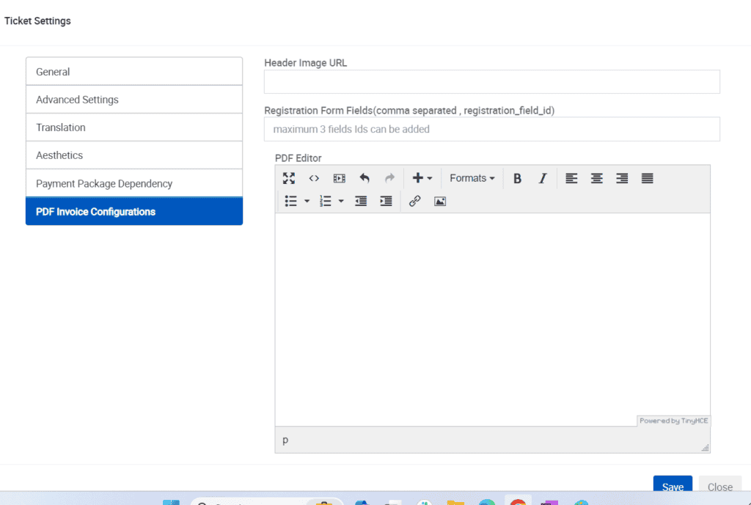Undo last edit in PDF editor
The image size is (751, 505).
click(x=364, y=179)
